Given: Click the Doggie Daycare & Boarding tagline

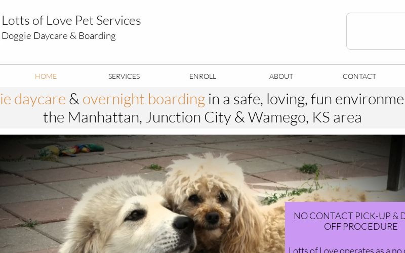Looking at the screenshot, I should [x=59, y=36].
